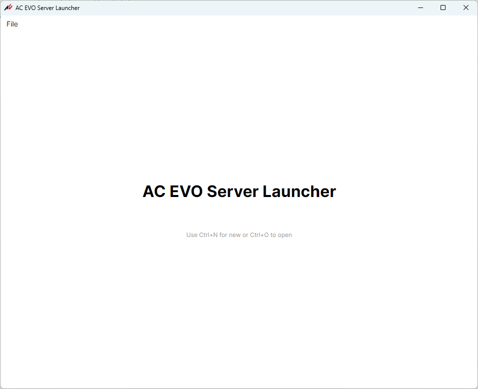Click the word "Use" starting the hint

tap(192, 235)
